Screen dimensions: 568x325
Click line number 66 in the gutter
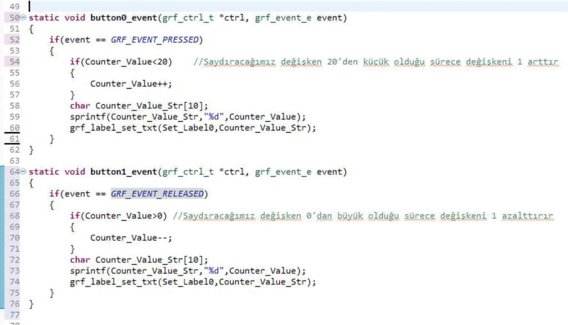[x=14, y=194]
